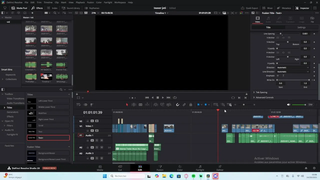Toggle the DIM audio button
The width and height of the screenshot is (320, 180).
point(310,105)
